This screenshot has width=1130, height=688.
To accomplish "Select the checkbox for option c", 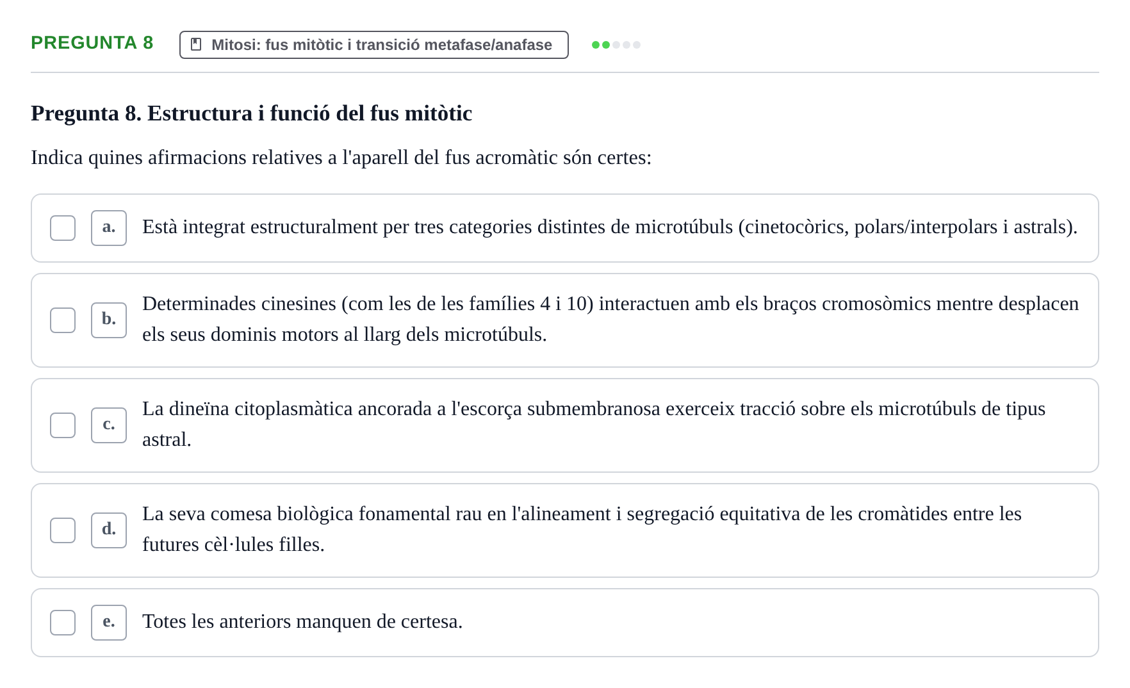I will pyautogui.click(x=63, y=425).
